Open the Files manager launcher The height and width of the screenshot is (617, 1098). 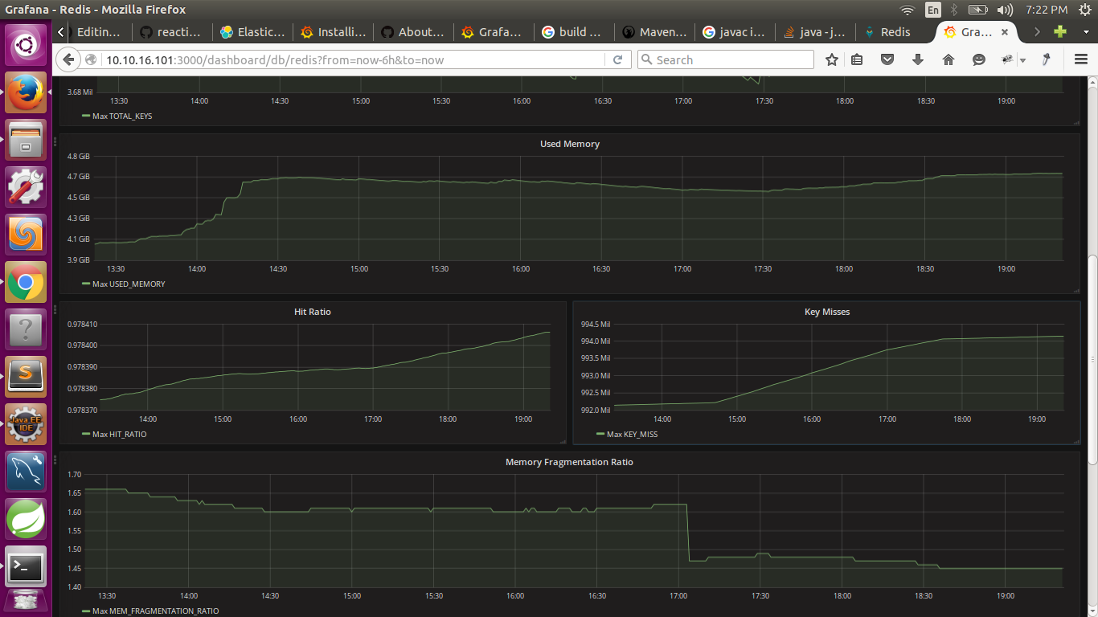pos(27,140)
